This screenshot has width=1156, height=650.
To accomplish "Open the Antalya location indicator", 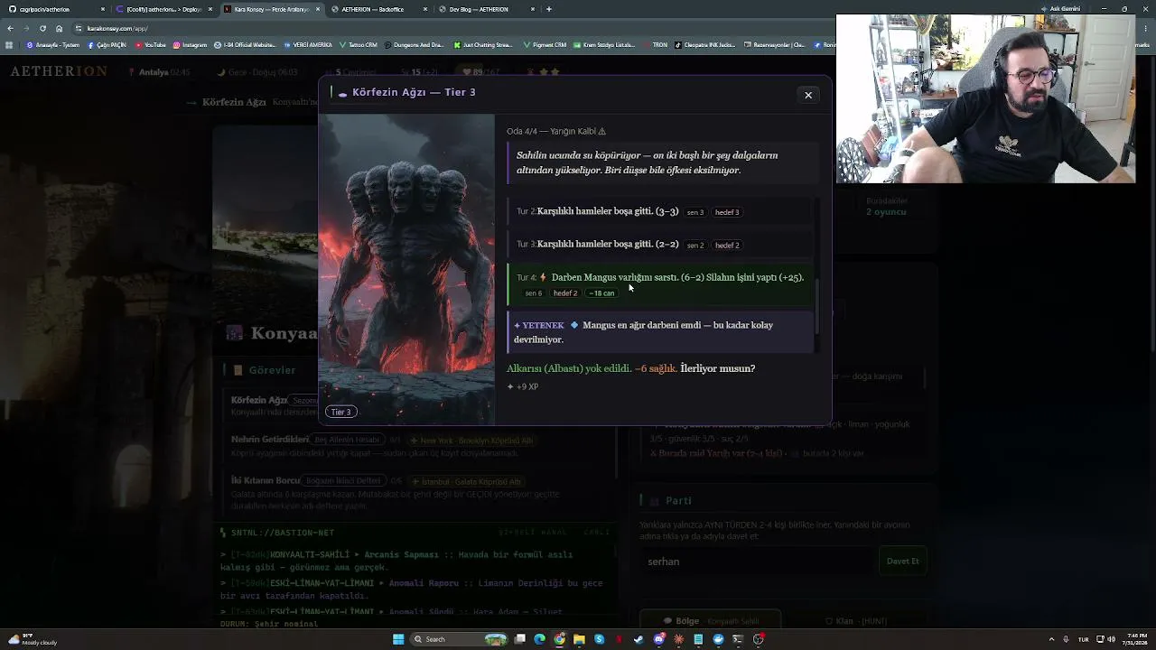I will [x=158, y=72].
